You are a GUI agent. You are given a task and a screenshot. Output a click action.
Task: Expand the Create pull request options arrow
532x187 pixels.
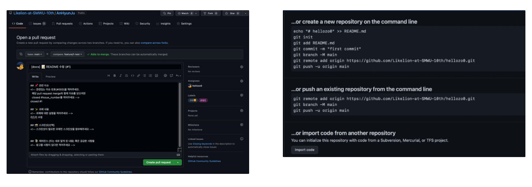tap(178, 162)
